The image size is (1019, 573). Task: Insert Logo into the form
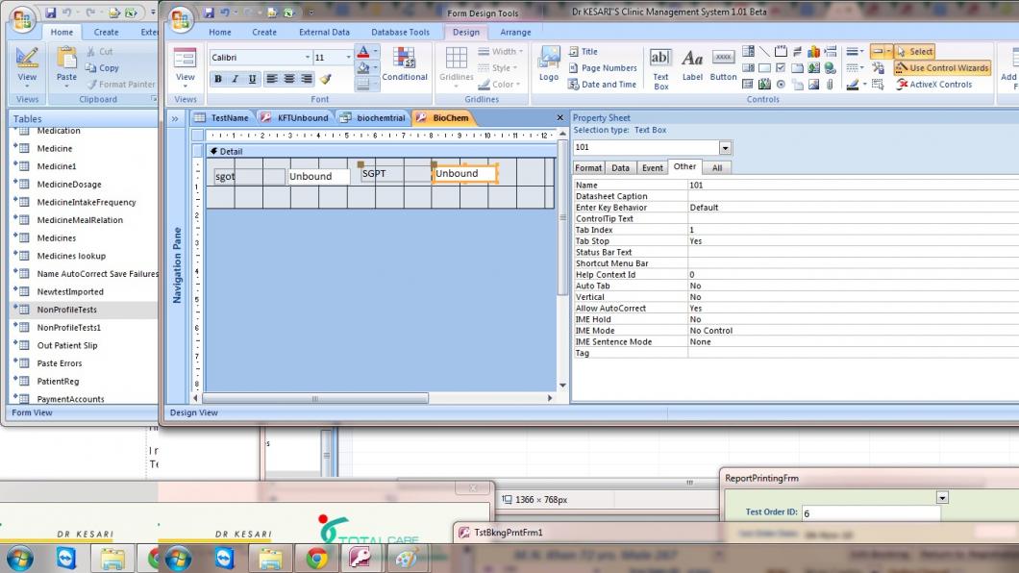pyautogui.click(x=549, y=66)
